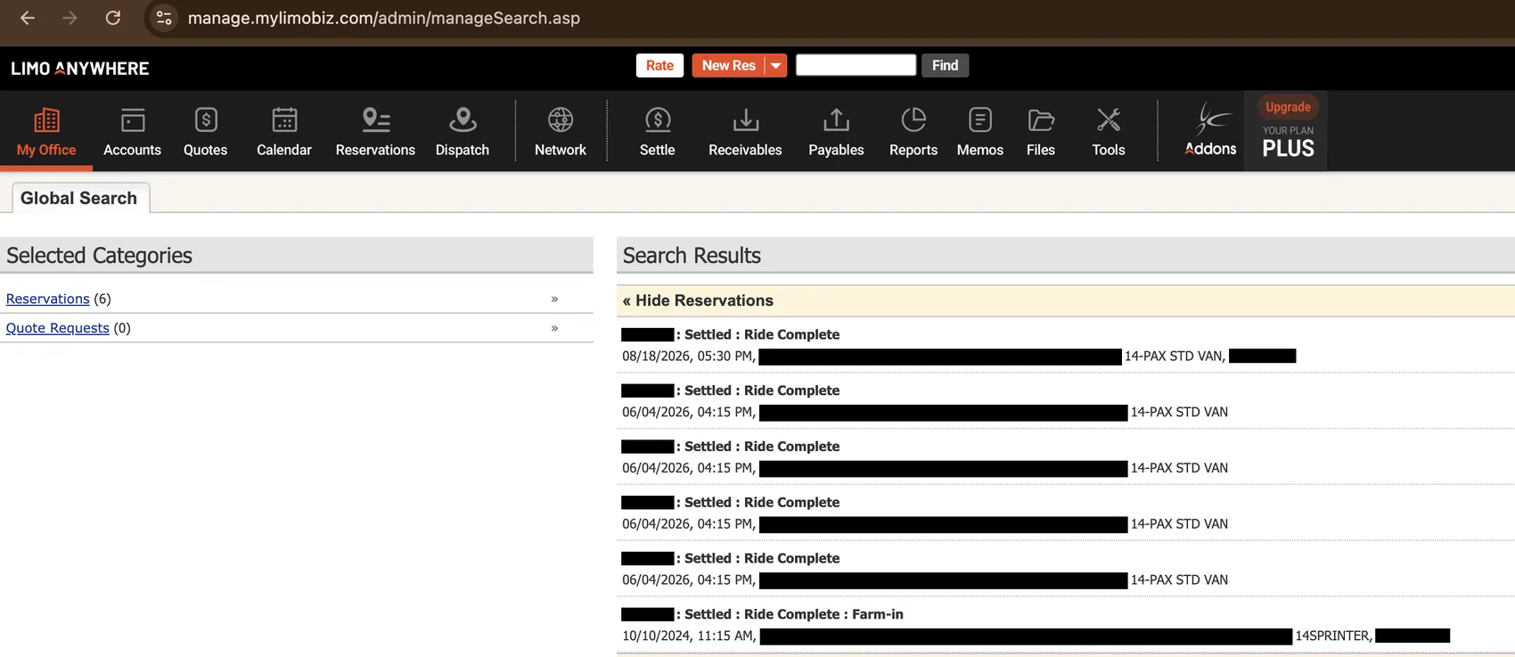Click the YOUR PLAN PLUS label

[x=1288, y=143]
